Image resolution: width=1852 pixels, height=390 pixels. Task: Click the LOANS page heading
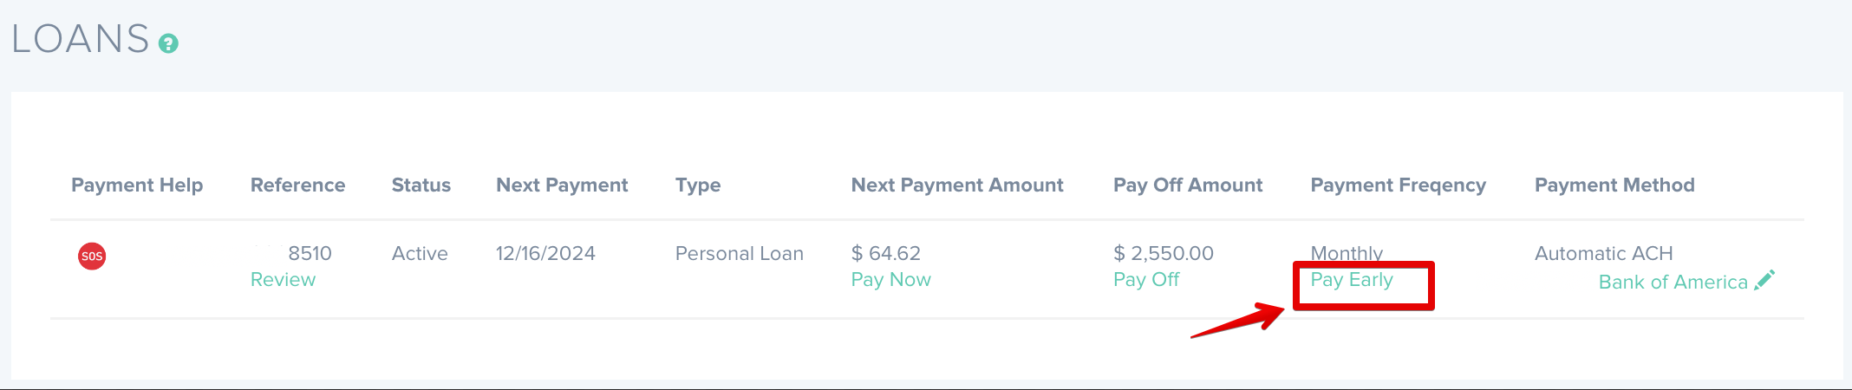tap(80, 40)
